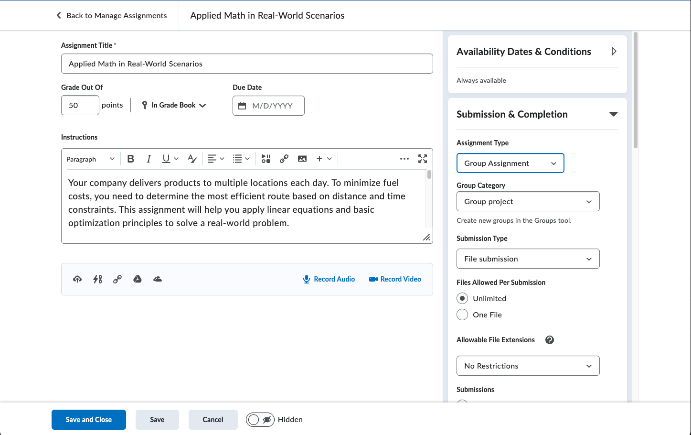Click the upload file attachment icon
Screen dimensions: 691x435
(77, 279)
